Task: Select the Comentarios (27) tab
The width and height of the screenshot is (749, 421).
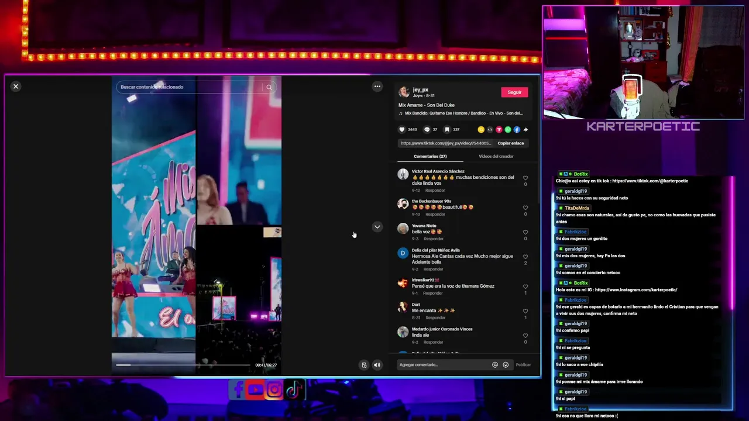Action: pyautogui.click(x=430, y=157)
